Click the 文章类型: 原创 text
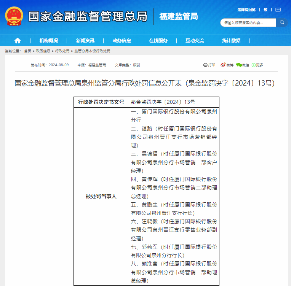The image size is (291, 286). [127, 65]
